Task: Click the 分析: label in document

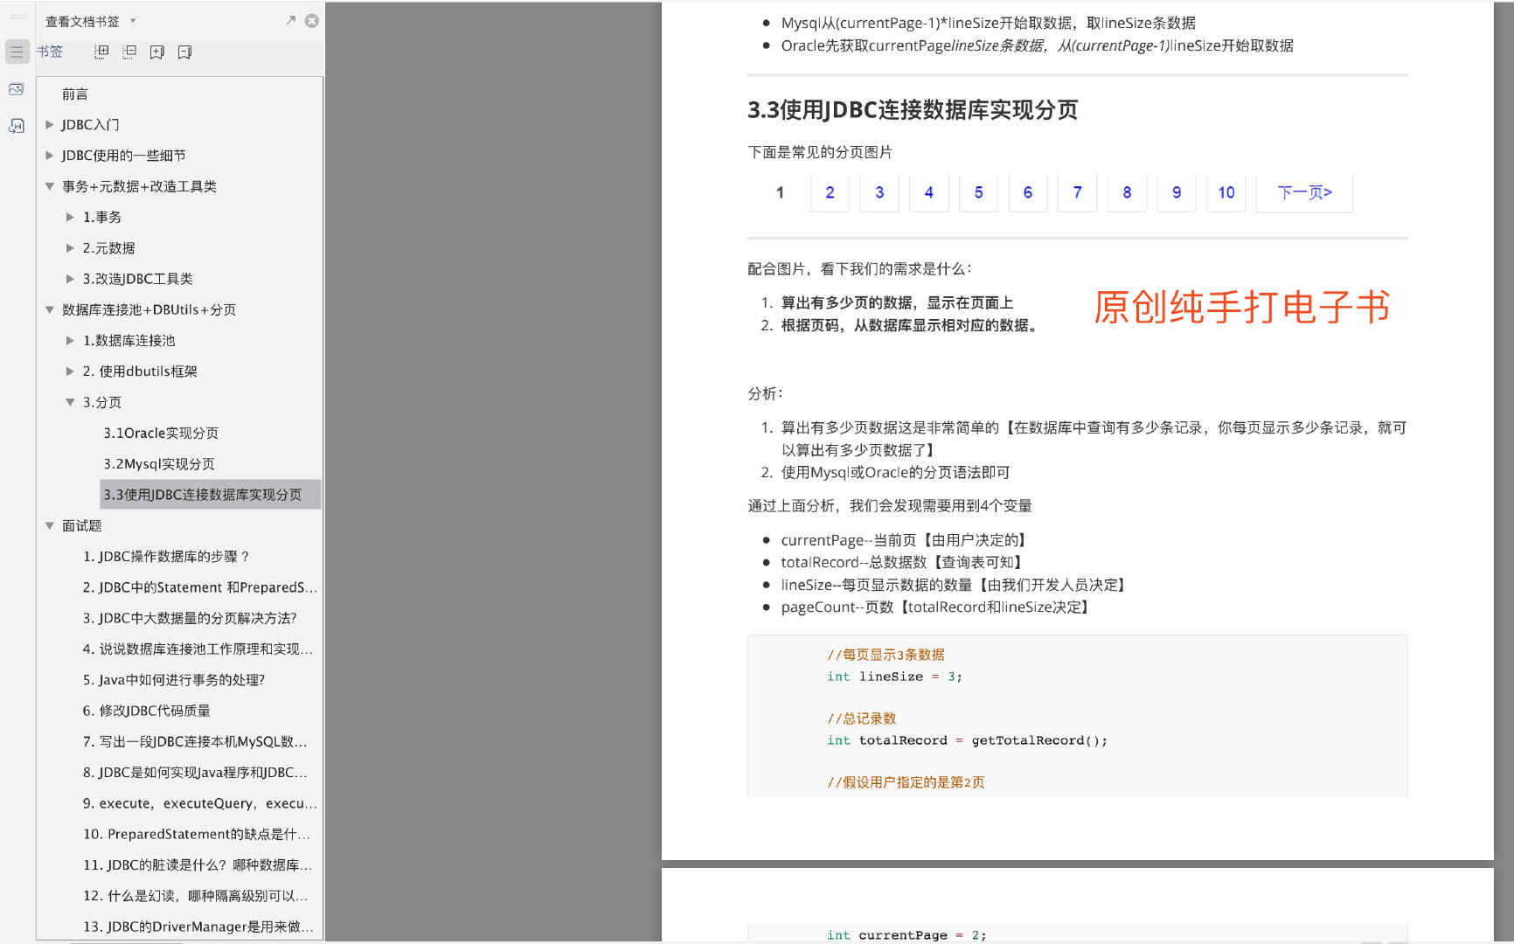Action: point(766,394)
